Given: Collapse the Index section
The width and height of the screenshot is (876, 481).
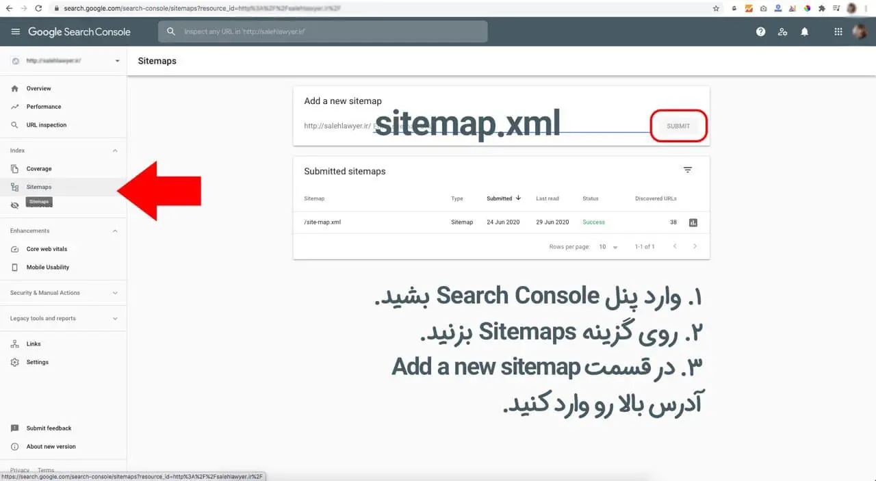Looking at the screenshot, I should click(115, 151).
